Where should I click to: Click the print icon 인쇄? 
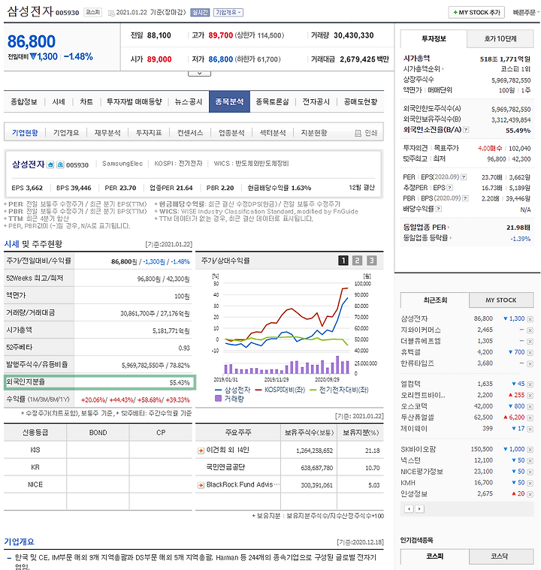click(366, 133)
